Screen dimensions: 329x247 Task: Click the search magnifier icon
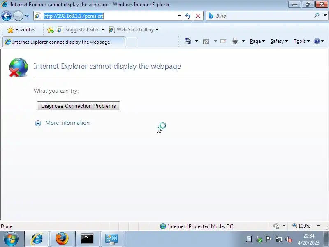pyautogui.click(x=317, y=15)
